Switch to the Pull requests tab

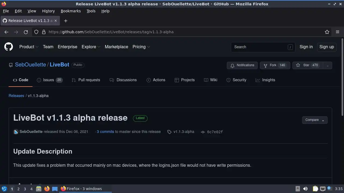tap(86, 80)
